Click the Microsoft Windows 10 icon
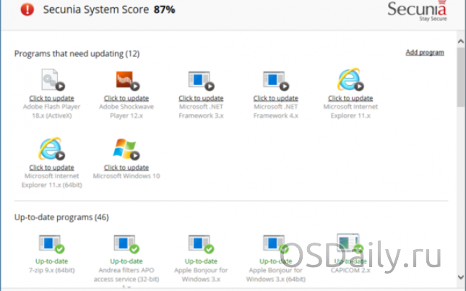The width and height of the screenshot is (466, 291). click(126, 149)
